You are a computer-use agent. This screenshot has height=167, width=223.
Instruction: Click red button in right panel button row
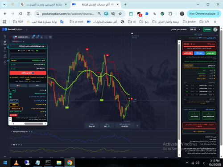(x=188, y=53)
